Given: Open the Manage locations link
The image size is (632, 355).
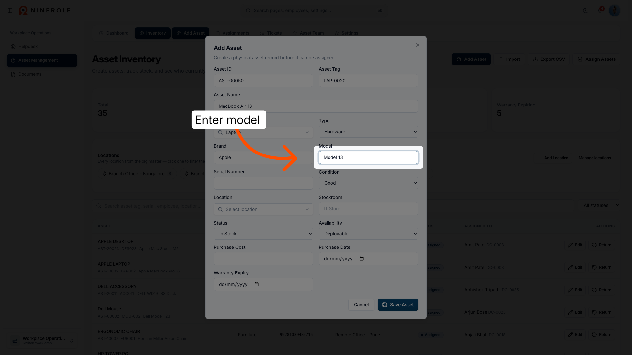Looking at the screenshot, I should point(594,158).
